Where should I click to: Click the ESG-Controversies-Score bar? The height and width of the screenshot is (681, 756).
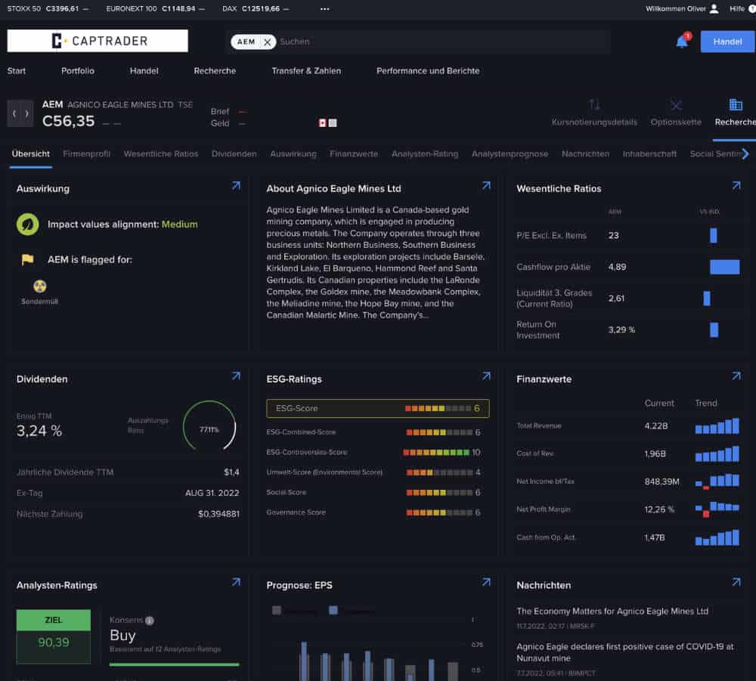tap(436, 453)
